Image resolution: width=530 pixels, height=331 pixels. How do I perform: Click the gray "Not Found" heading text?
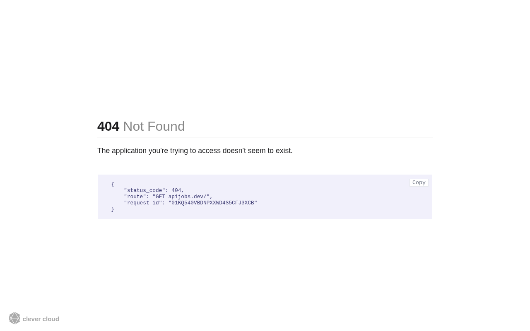point(154,126)
